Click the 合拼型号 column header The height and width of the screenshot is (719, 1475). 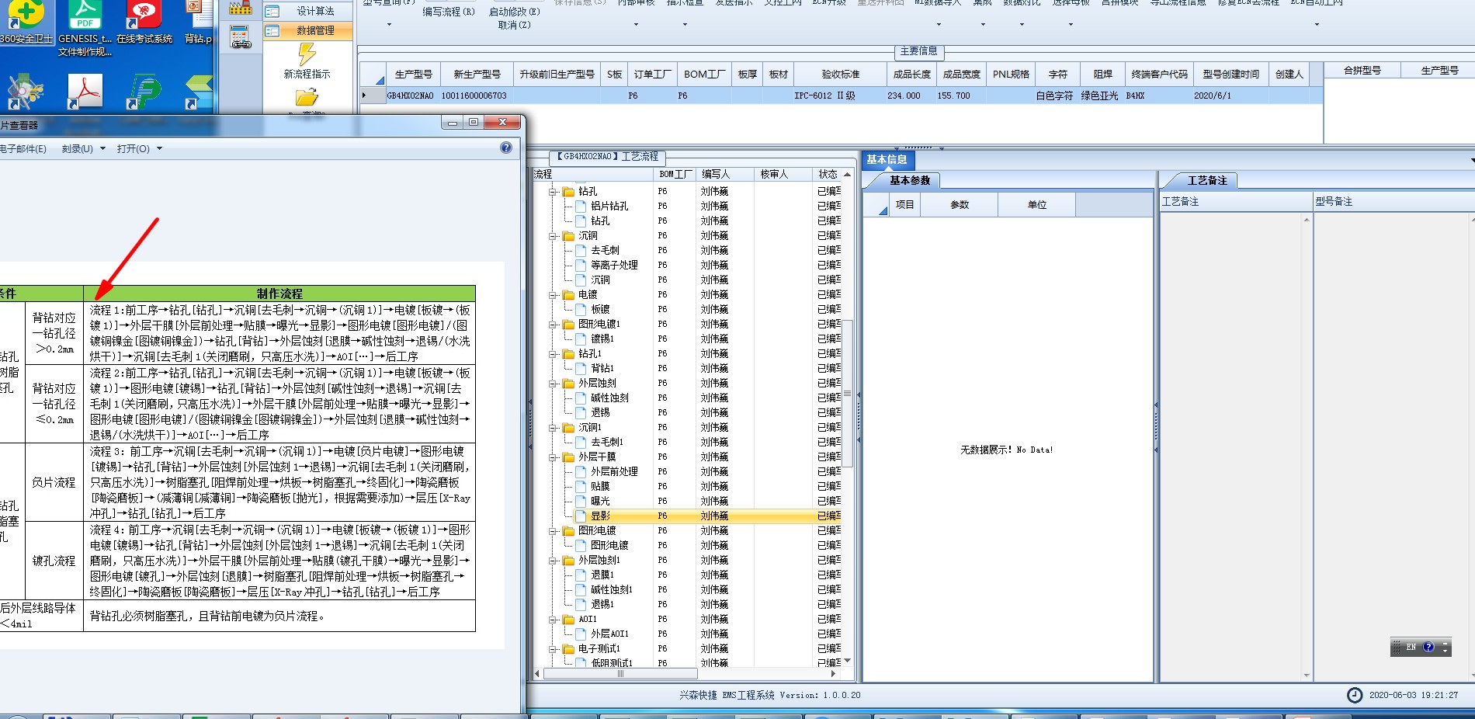pyautogui.click(x=1362, y=71)
